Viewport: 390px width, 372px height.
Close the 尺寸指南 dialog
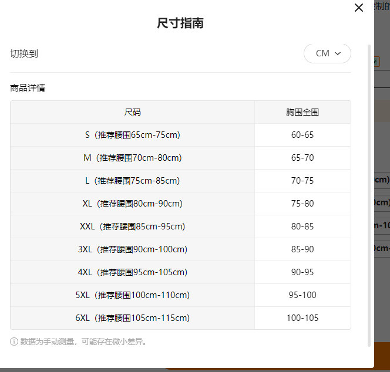click(x=359, y=8)
